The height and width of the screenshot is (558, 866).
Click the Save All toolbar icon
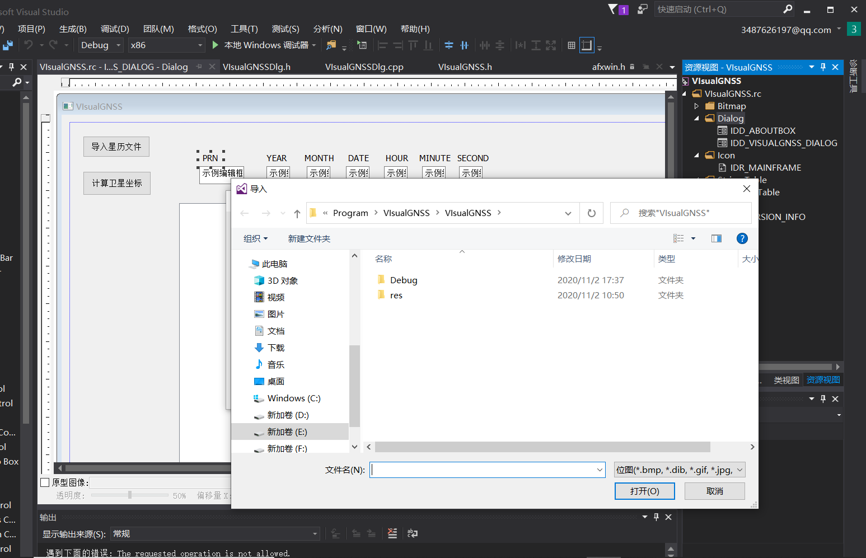8,45
